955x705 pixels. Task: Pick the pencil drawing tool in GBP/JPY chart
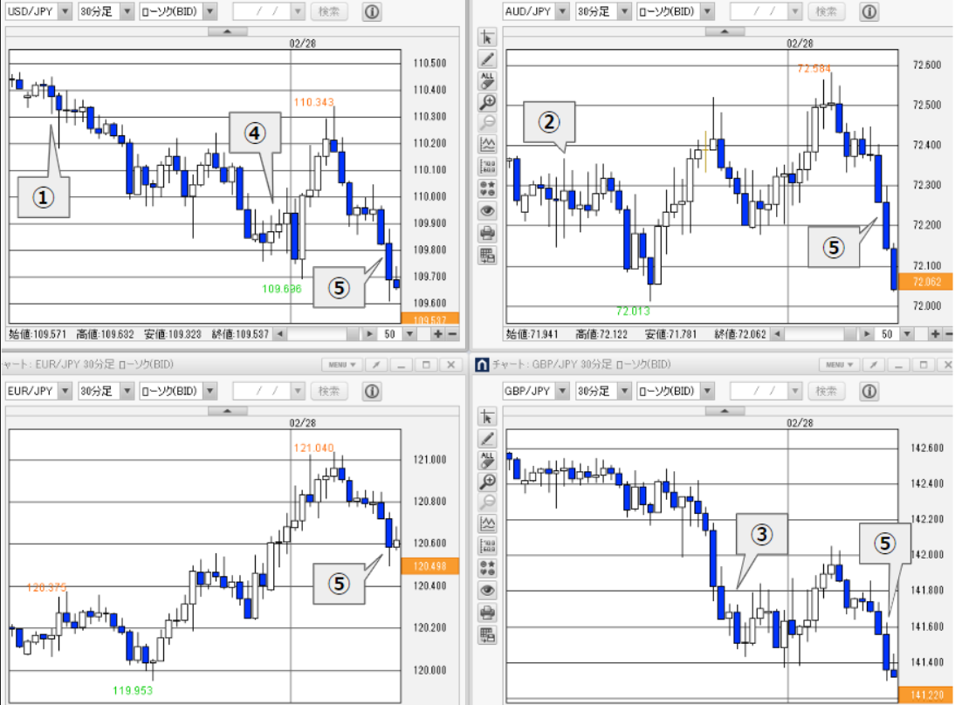coord(487,438)
